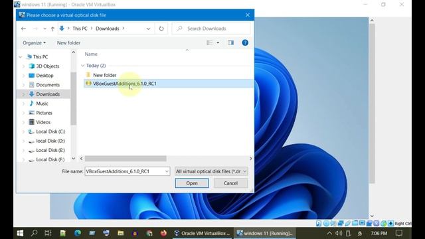Click the USB eject tray icon
425x239 pixels.
[348, 233]
